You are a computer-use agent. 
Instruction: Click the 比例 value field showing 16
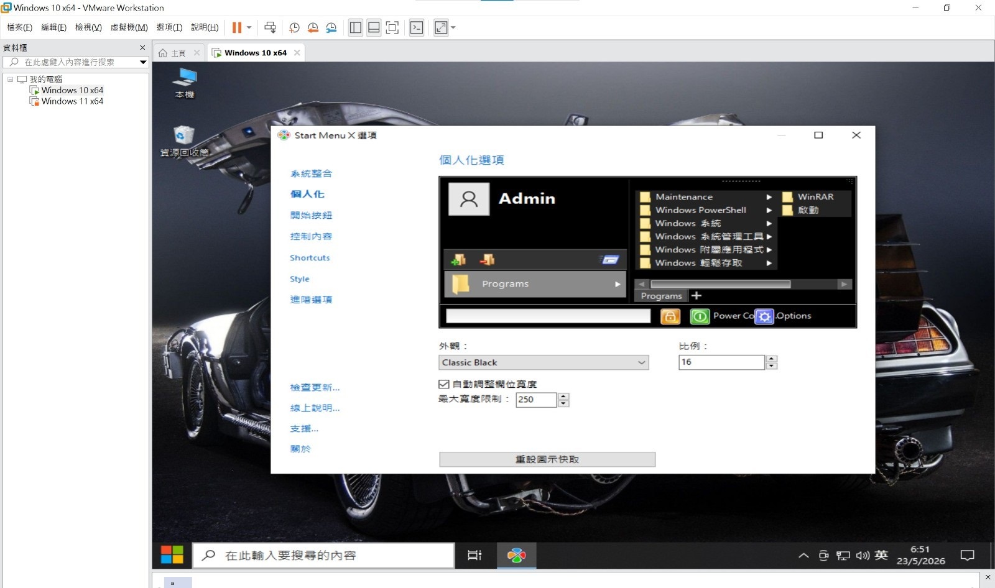(x=721, y=362)
